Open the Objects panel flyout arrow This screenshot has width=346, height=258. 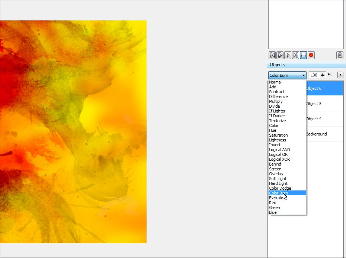[340, 75]
